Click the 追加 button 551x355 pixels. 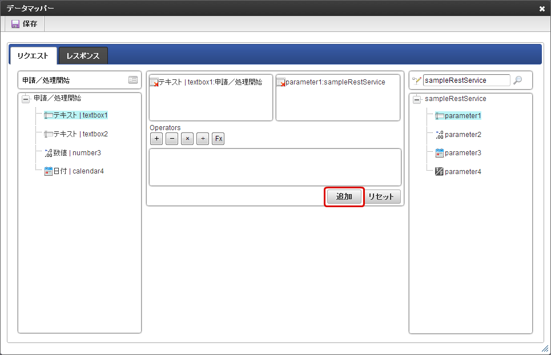tap(344, 197)
